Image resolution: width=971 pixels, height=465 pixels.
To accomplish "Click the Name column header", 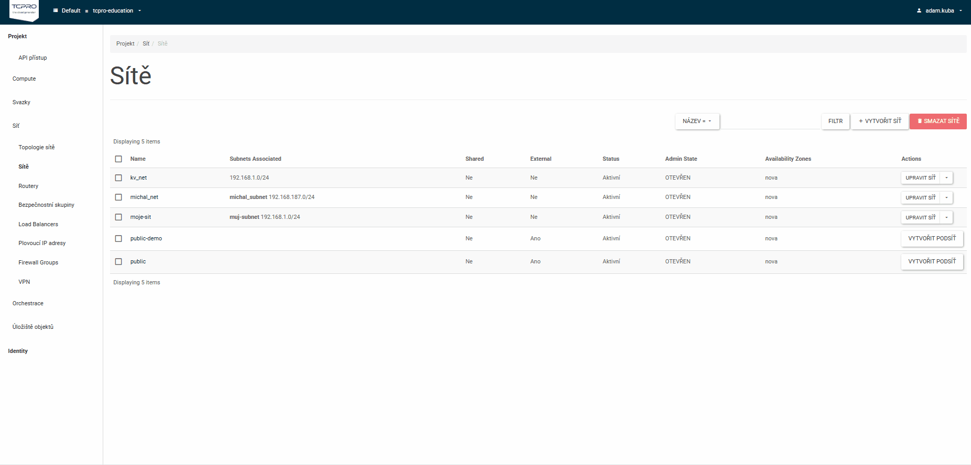I will 138,159.
